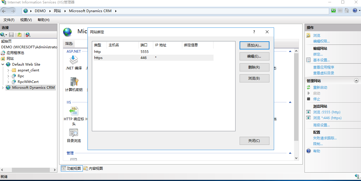Click the up-folder icon in the Connections toolbar

tap(19, 35)
